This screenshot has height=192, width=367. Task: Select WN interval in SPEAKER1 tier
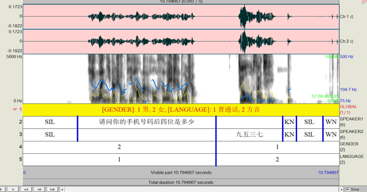click(x=331, y=122)
